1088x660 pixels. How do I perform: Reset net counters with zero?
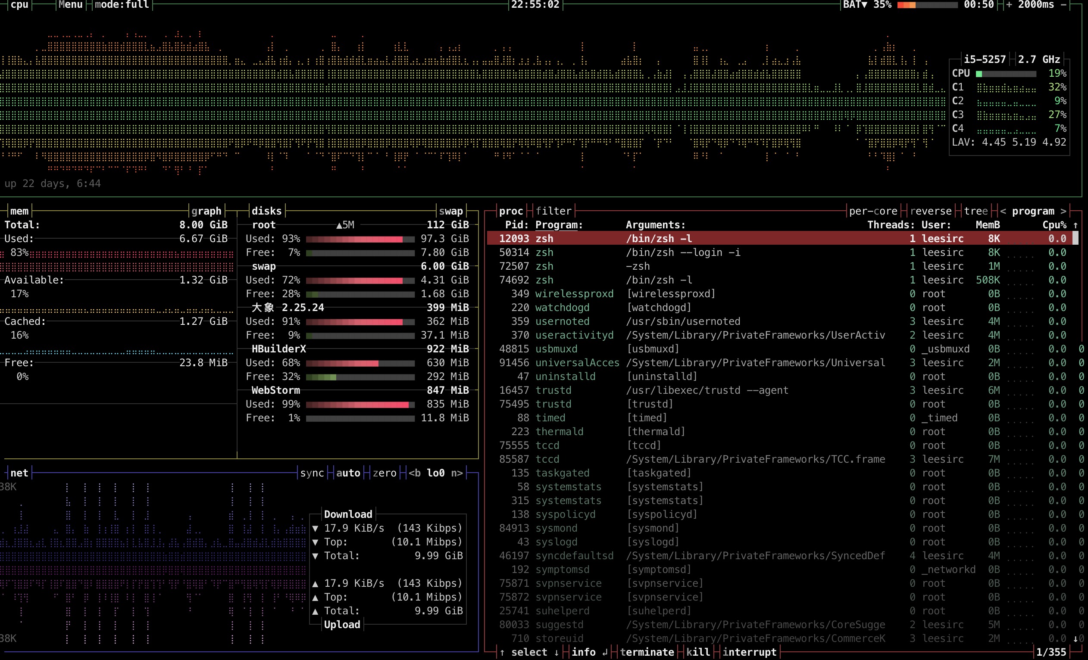pos(384,473)
